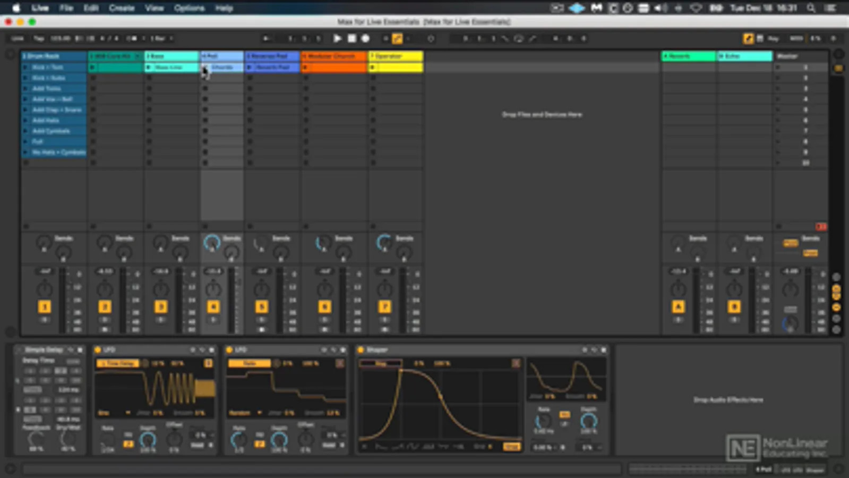The image size is (849, 478).
Task: Click the transport Play button
Action: click(x=337, y=38)
